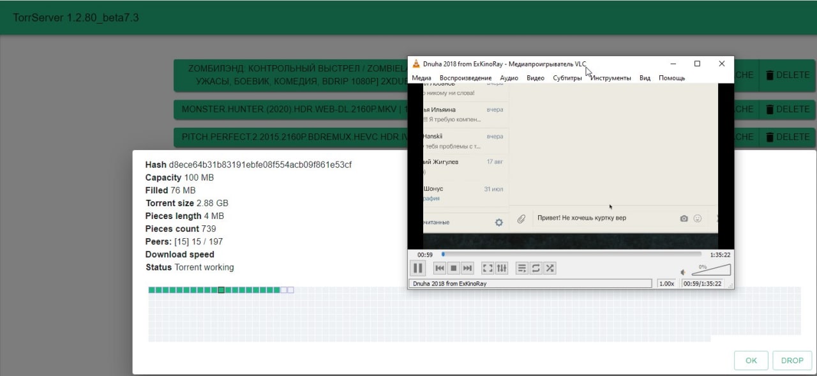Screen dimensions: 817x376
Task: Click the 1:35:22 total duration label
Action: [x=720, y=255]
